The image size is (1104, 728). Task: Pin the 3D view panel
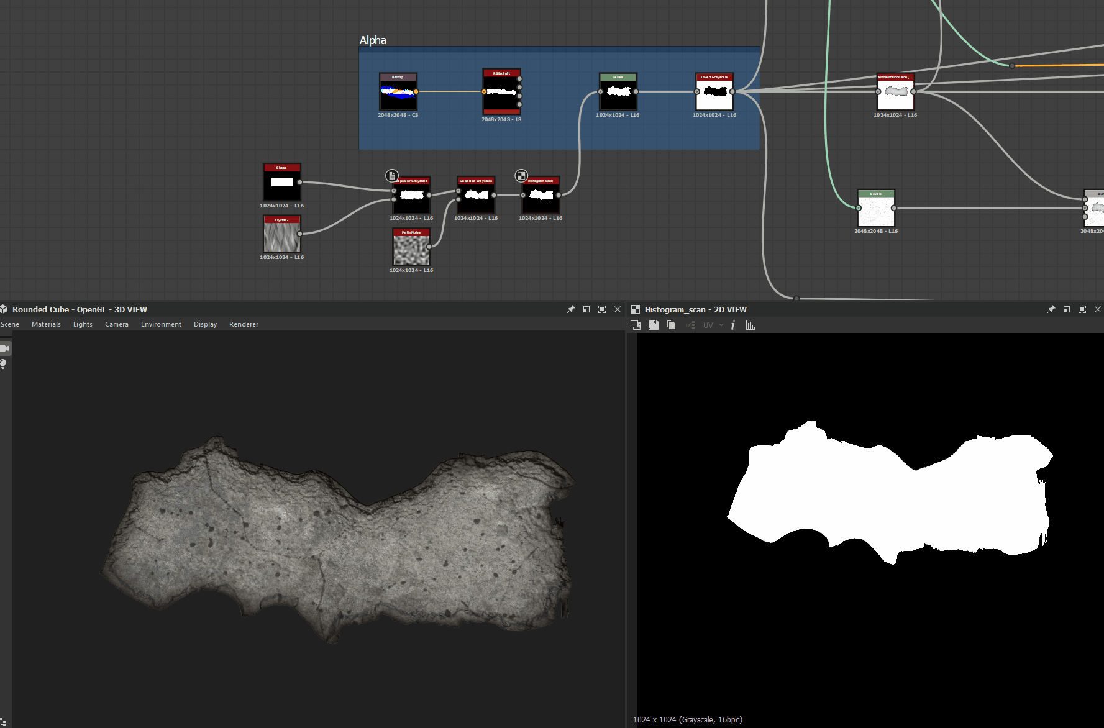[571, 309]
